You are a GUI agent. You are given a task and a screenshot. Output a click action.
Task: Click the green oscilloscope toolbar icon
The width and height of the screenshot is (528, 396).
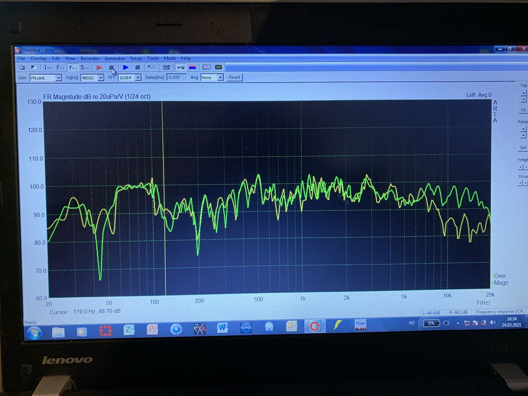(x=219, y=67)
